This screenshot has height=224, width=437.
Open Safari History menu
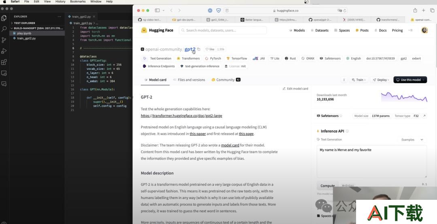point(60,2)
